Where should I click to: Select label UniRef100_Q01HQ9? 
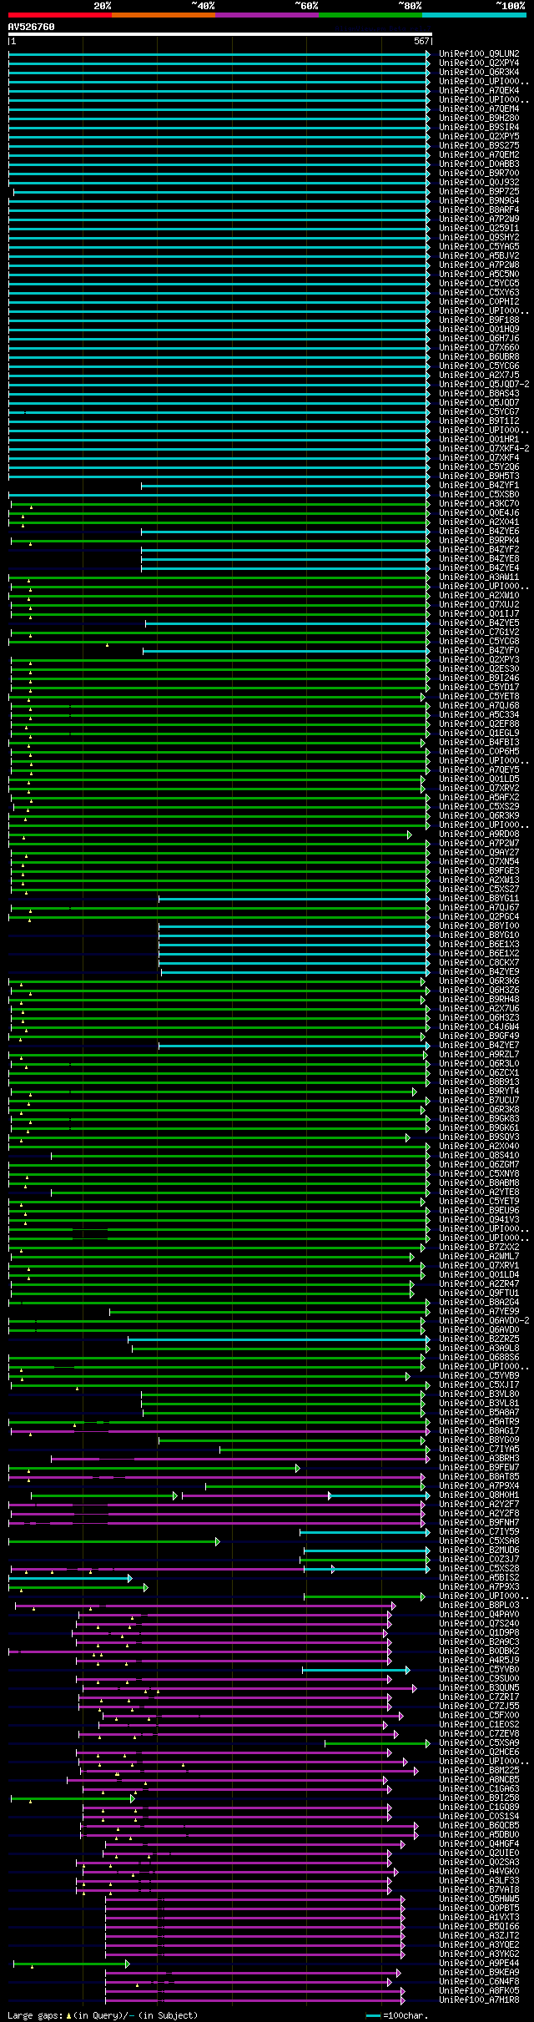(479, 330)
